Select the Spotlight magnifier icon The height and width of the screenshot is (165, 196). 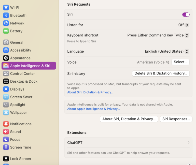[x=6, y=105]
